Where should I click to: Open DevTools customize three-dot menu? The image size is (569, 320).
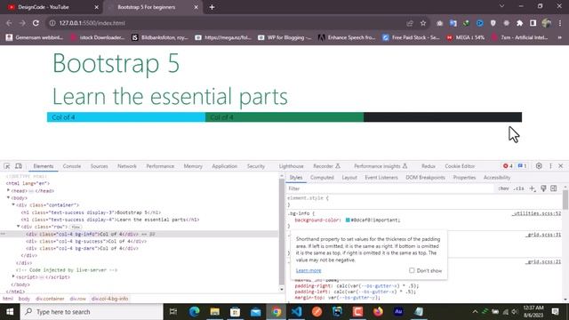click(x=550, y=166)
